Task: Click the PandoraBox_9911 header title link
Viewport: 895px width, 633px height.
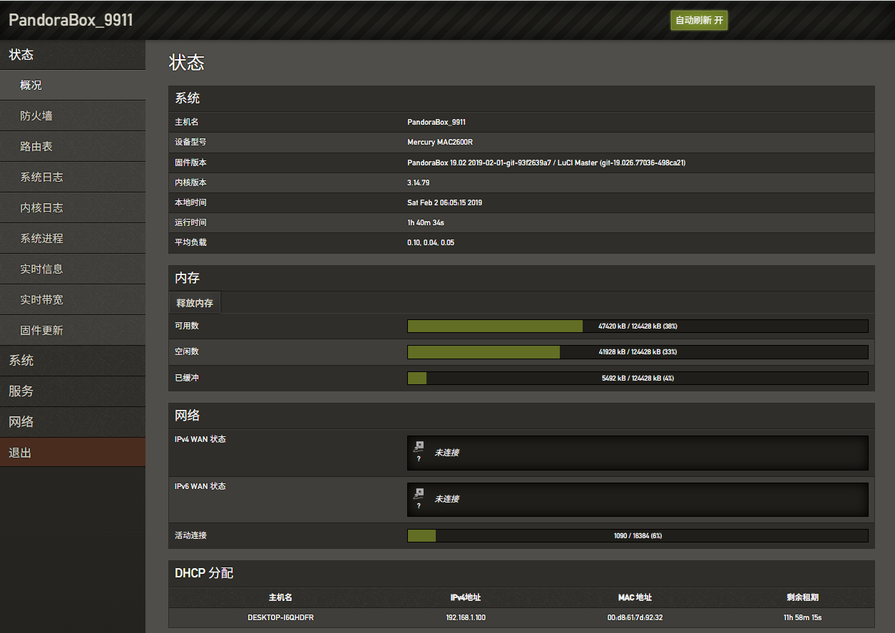Action: pyautogui.click(x=71, y=20)
